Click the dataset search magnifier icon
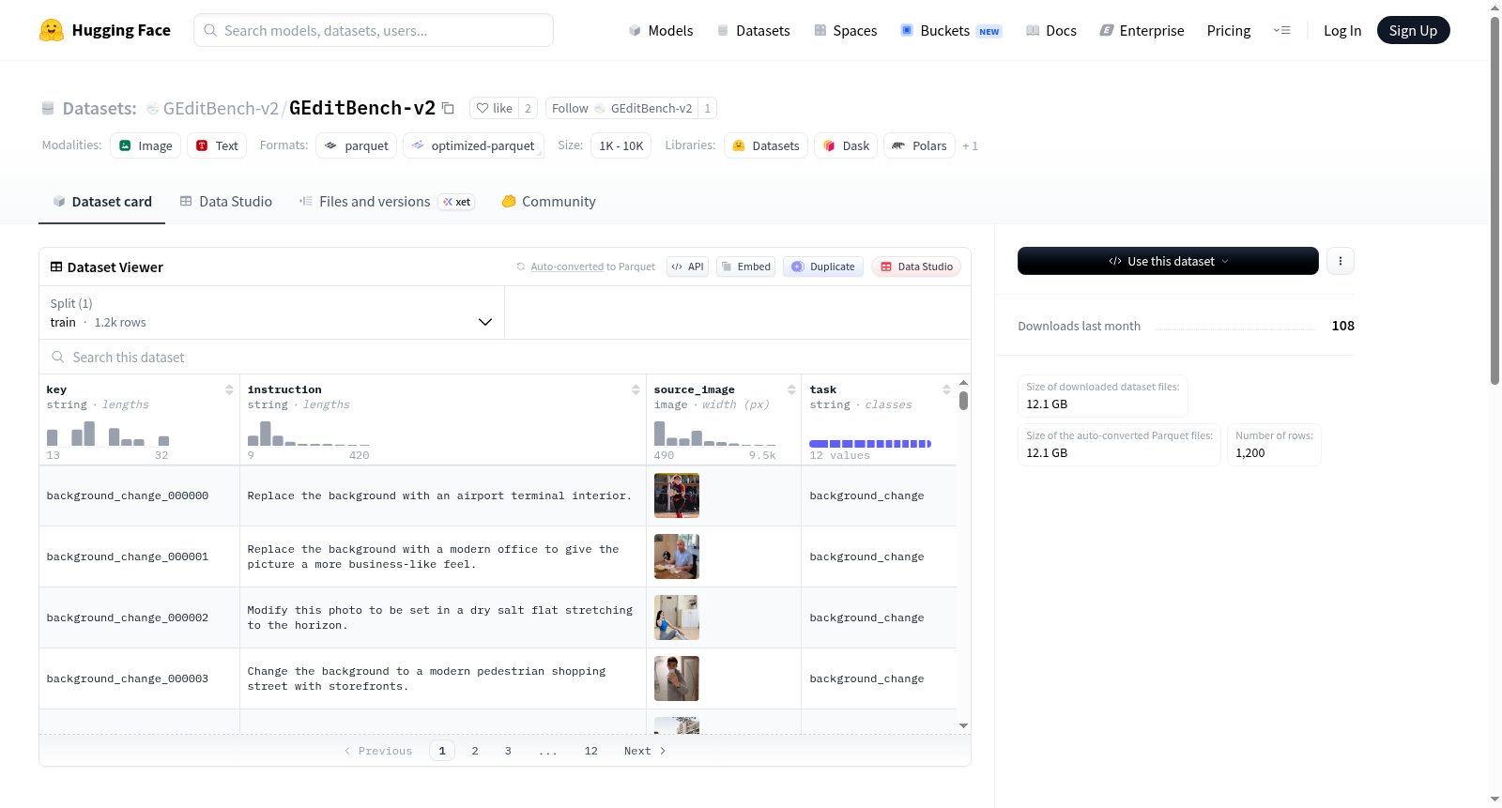Screen dimensions: 1502x808 tap(58, 357)
